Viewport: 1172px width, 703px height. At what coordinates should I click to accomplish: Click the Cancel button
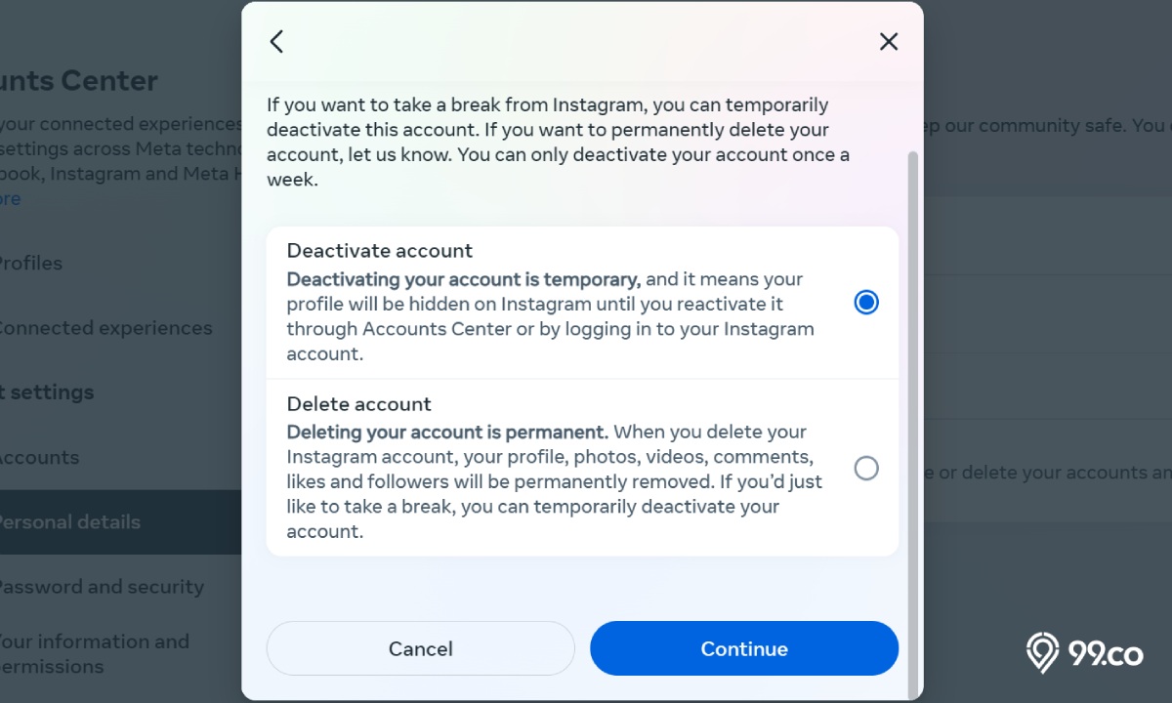click(x=421, y=648)
